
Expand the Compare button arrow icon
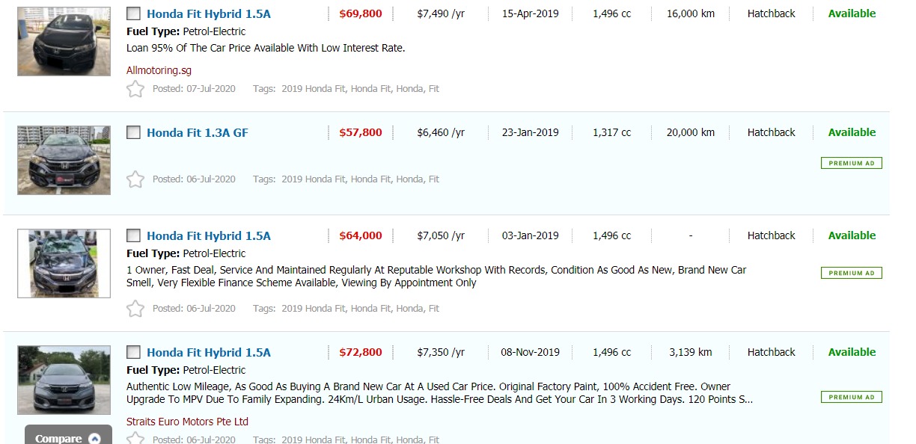94,439
